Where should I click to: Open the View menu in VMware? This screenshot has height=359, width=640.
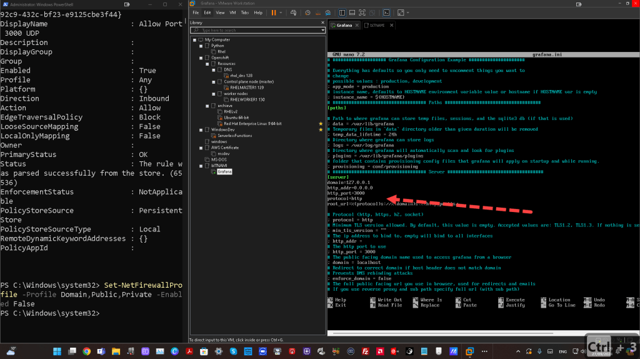click(x=220, y=13)
